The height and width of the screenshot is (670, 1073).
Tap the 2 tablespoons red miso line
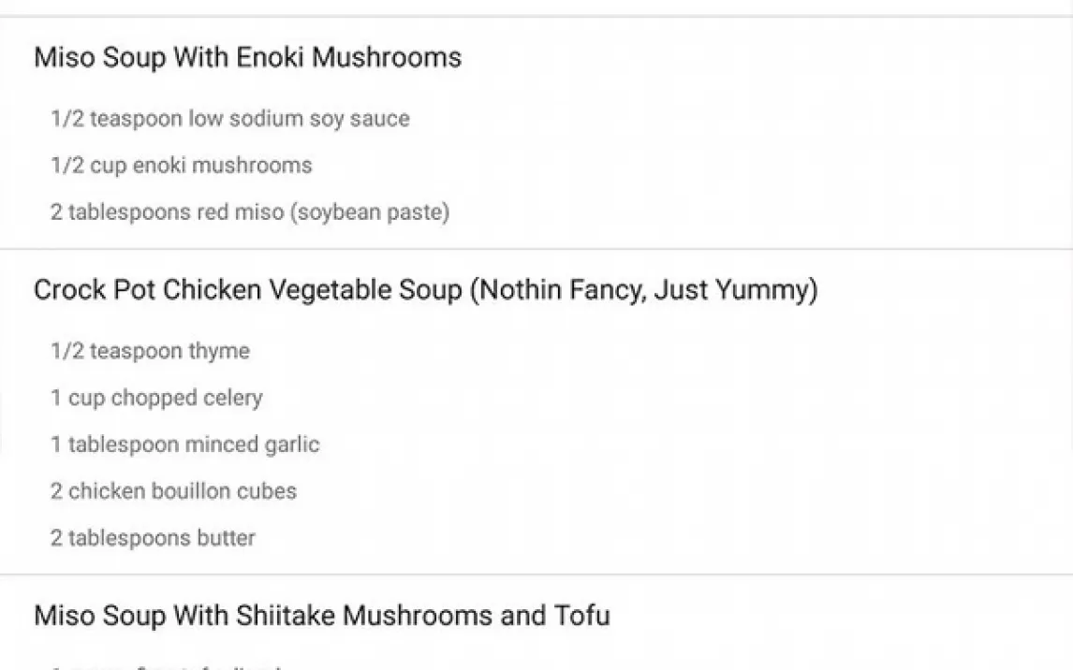point(249,212)
